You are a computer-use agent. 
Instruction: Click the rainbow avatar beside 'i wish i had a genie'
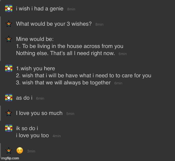pos(9,8)
